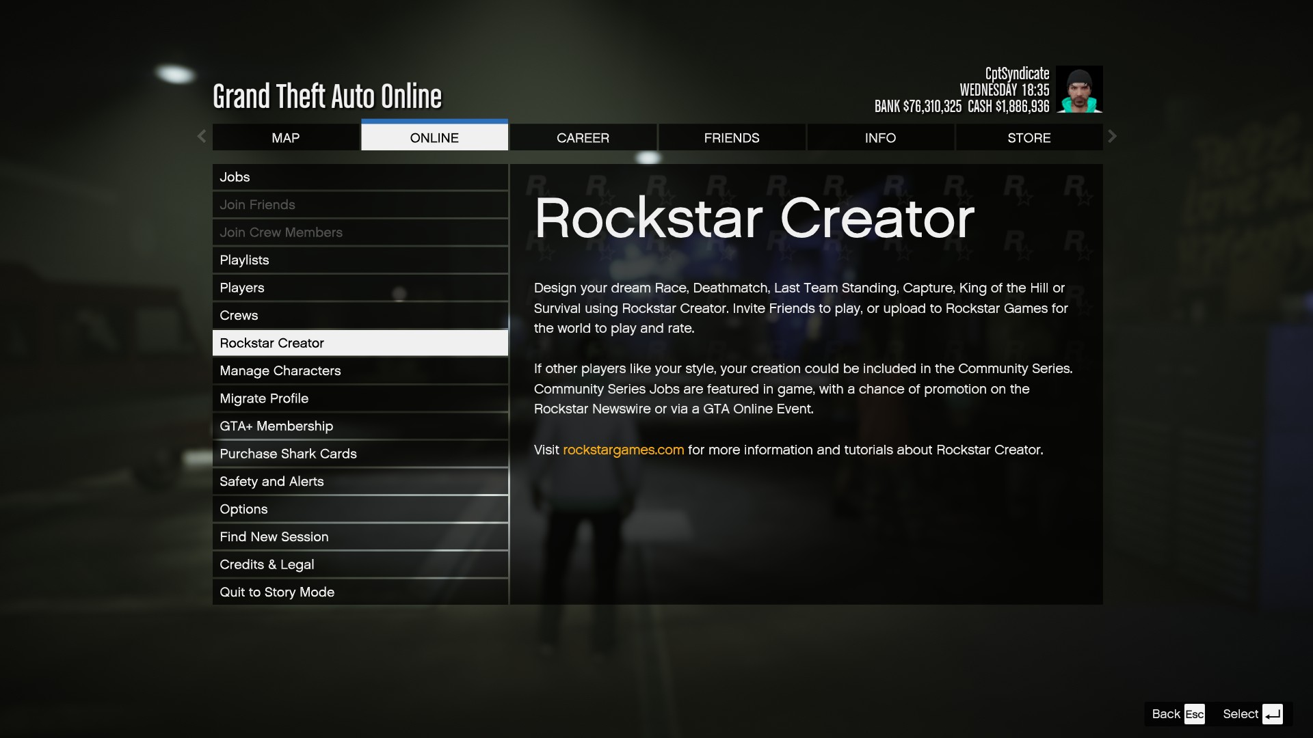Visit the rockstargames.com link
Viewport: 1313px width, 738px height.
point(622,450)
